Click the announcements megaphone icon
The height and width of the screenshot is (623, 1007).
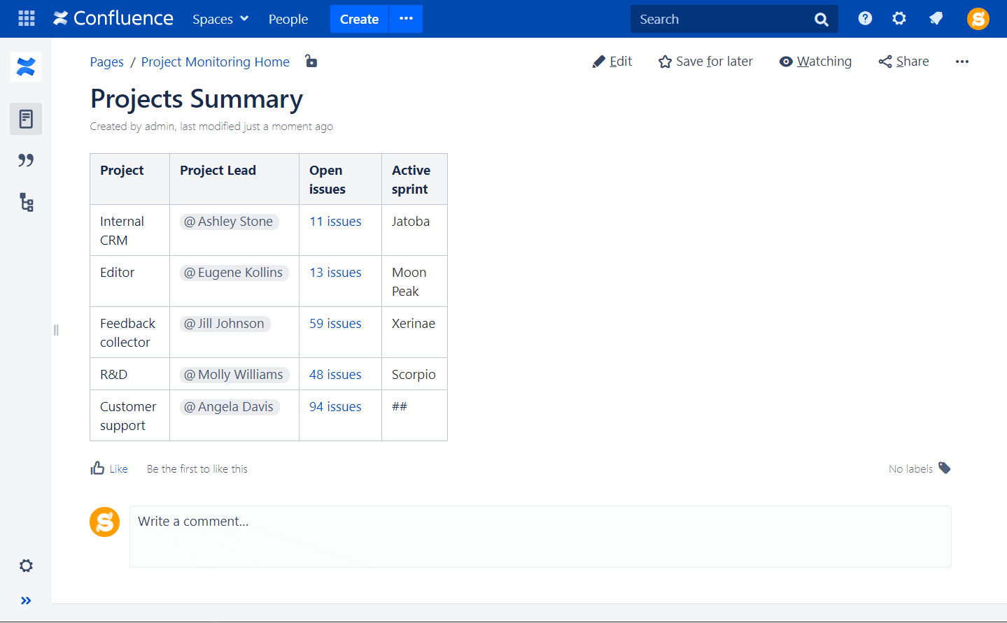(936, 19)
